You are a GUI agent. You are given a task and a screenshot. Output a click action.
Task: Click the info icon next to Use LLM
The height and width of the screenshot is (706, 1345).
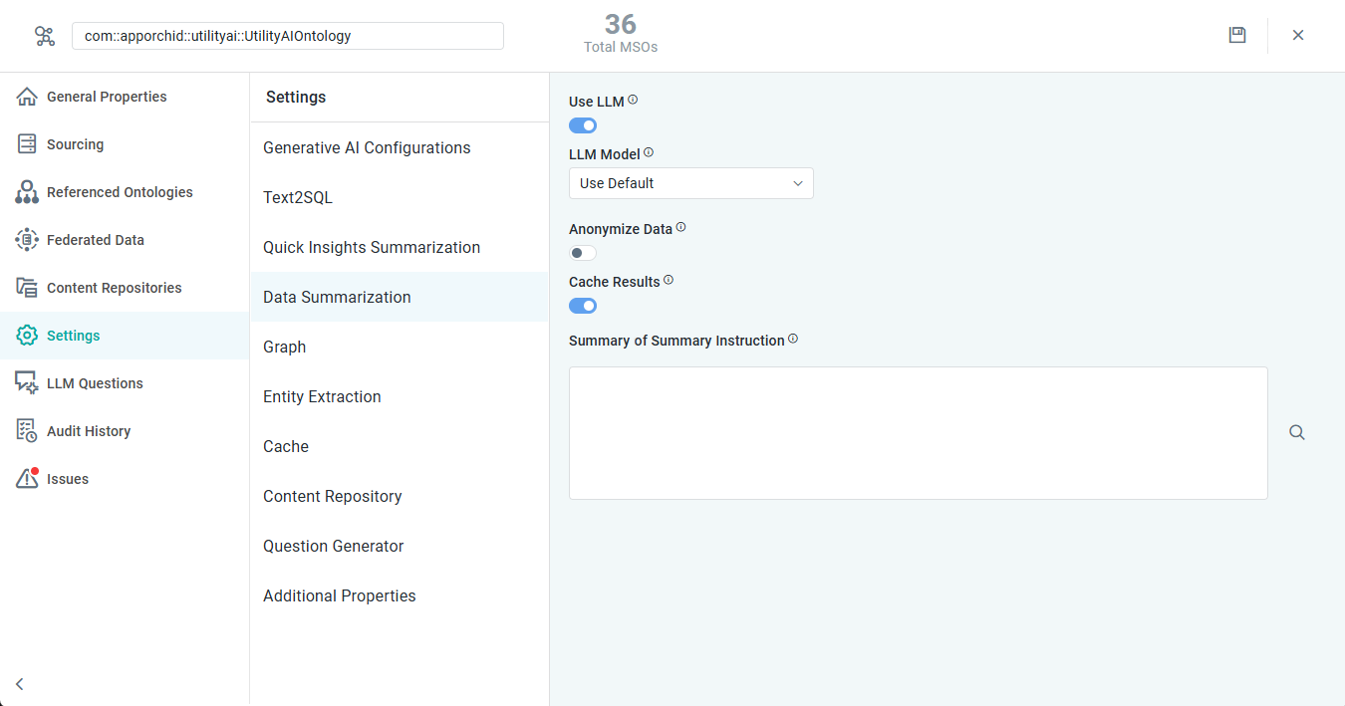(x=633, y=100)
